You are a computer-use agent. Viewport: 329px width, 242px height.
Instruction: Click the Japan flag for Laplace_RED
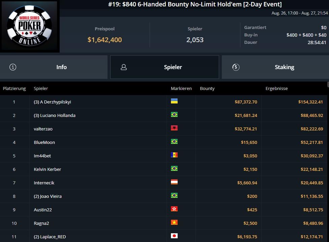click(x=174, y=236)
